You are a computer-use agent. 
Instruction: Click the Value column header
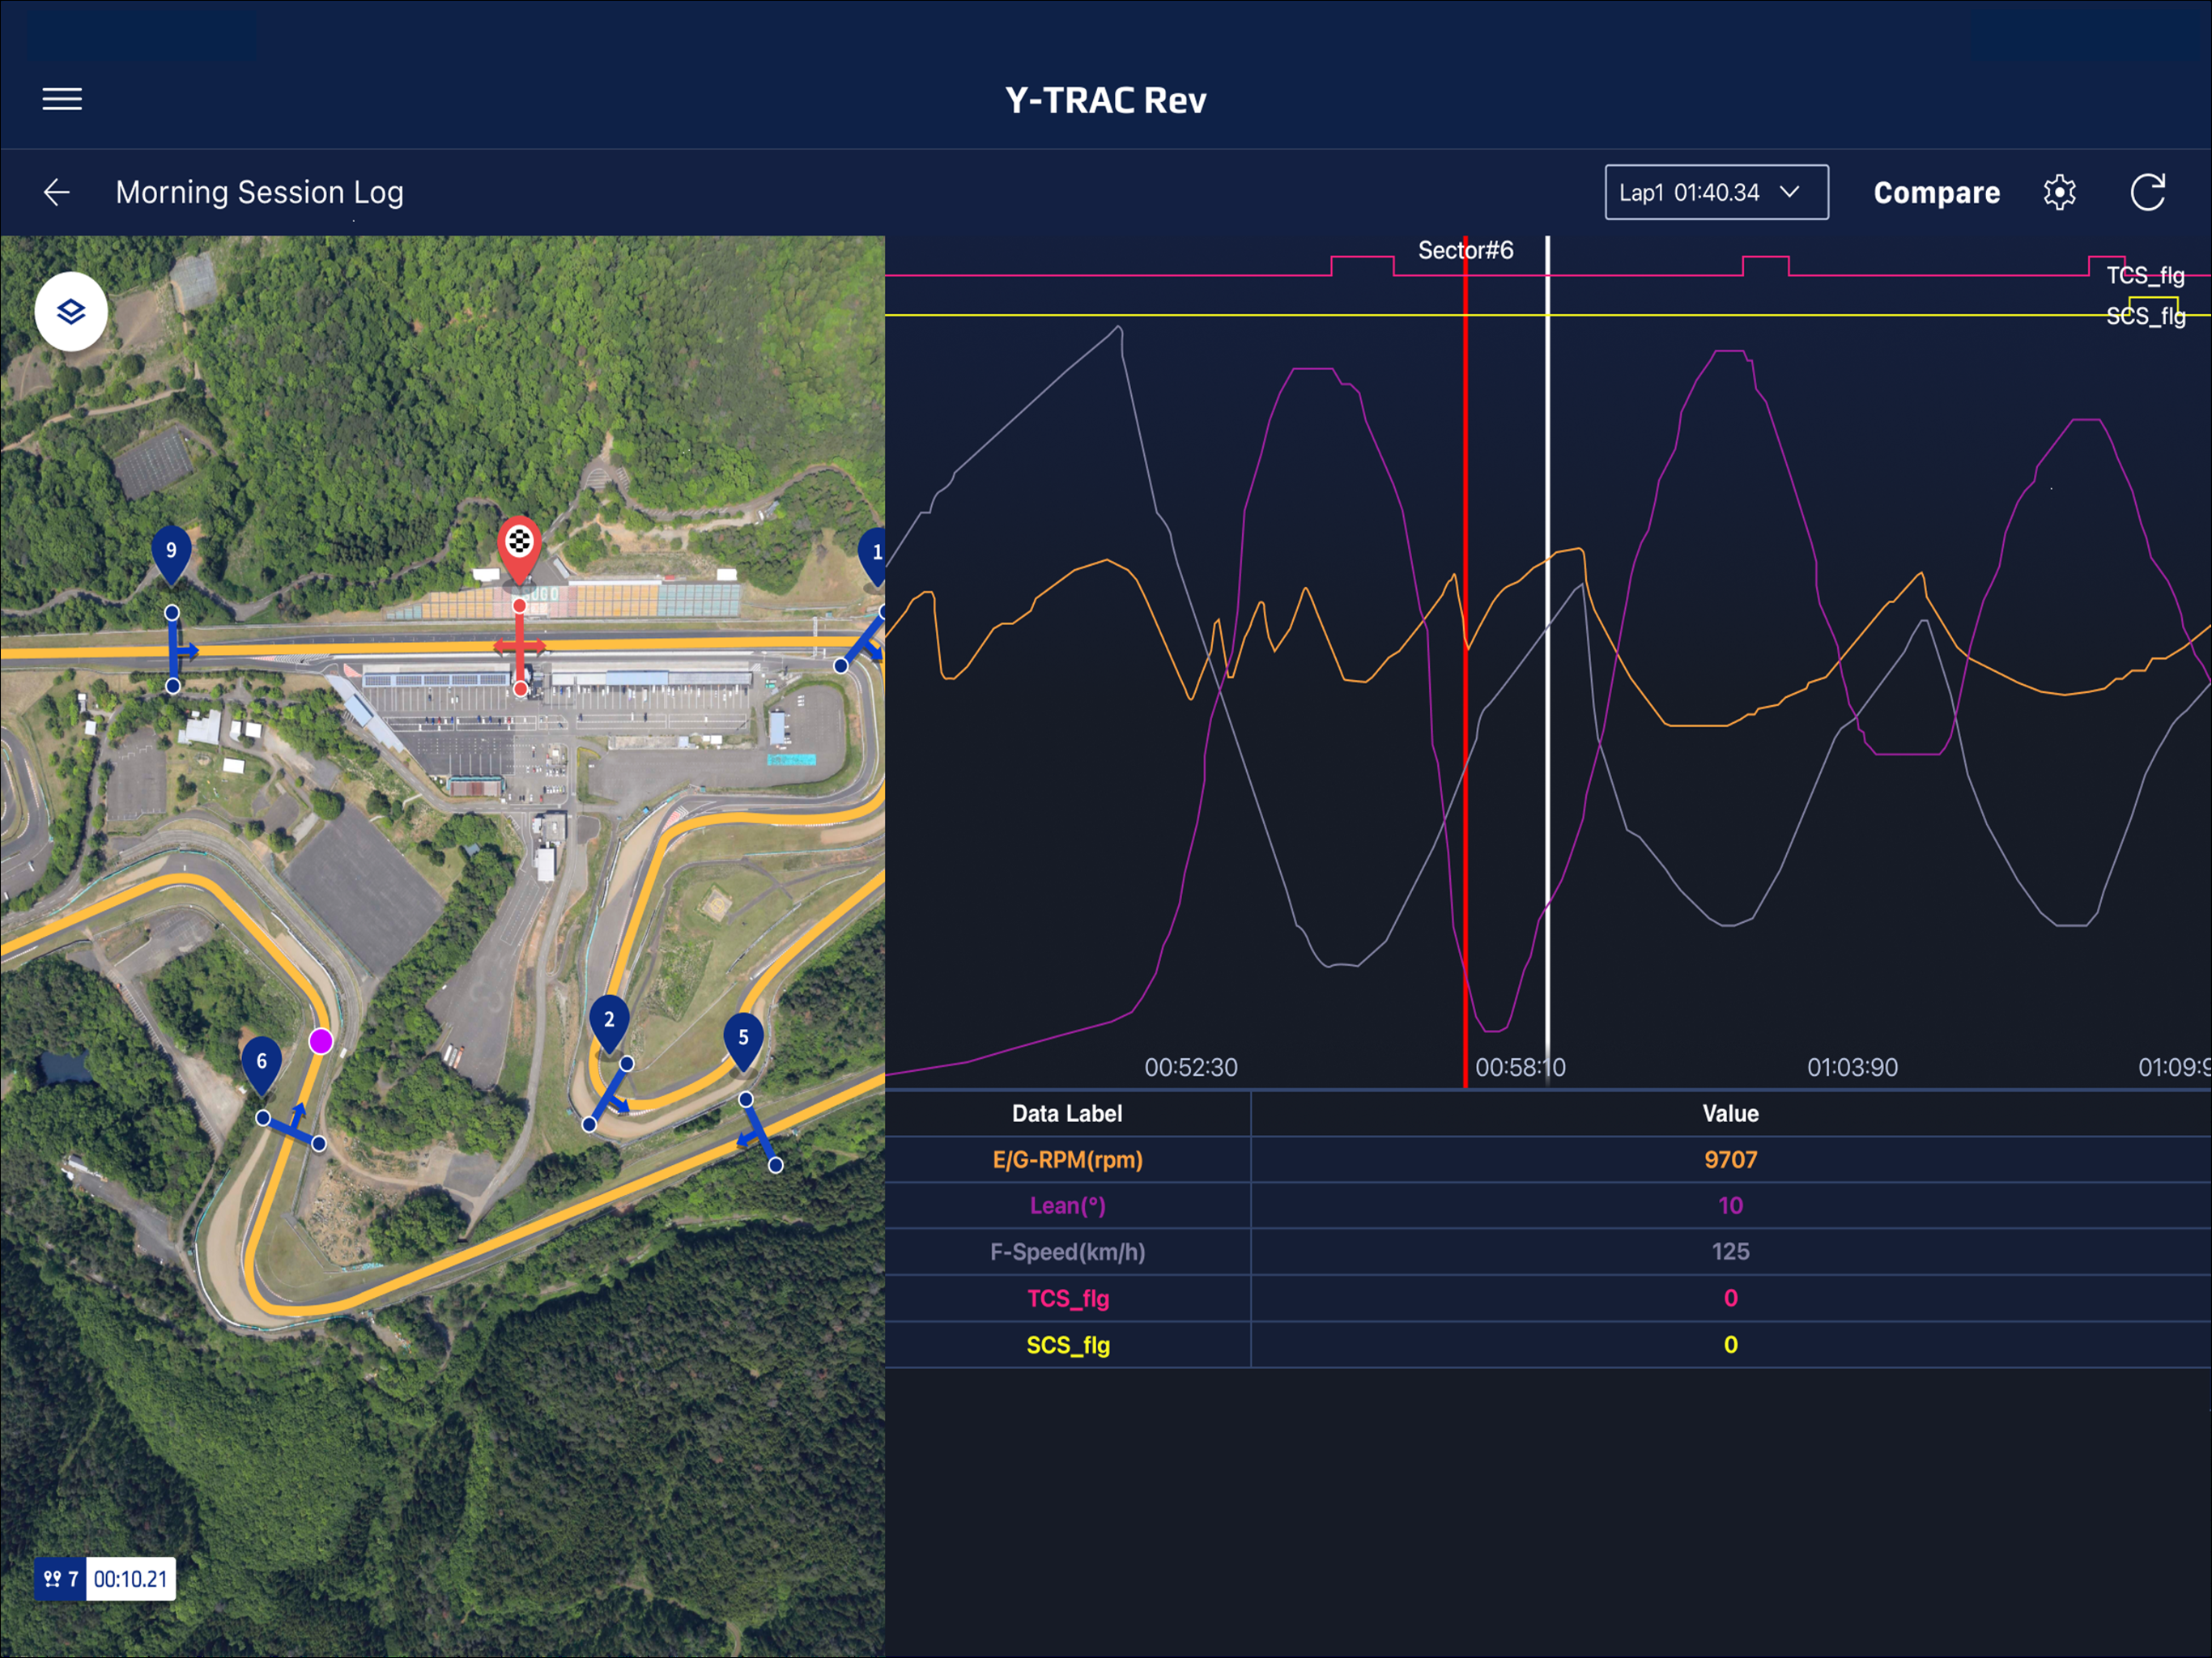(x=1730, y=1114)
